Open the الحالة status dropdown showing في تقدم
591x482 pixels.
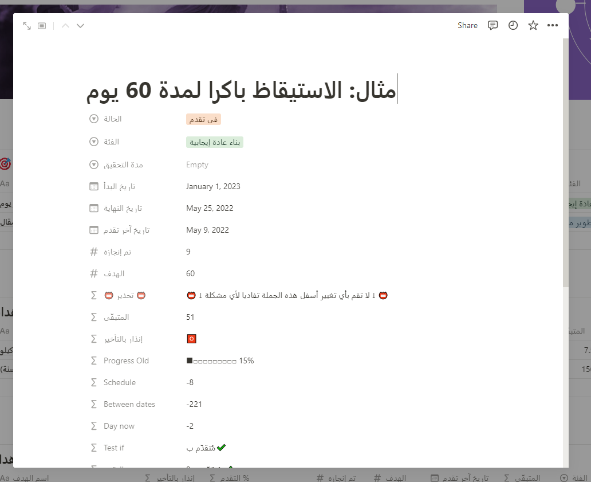[x=203, y=119]
